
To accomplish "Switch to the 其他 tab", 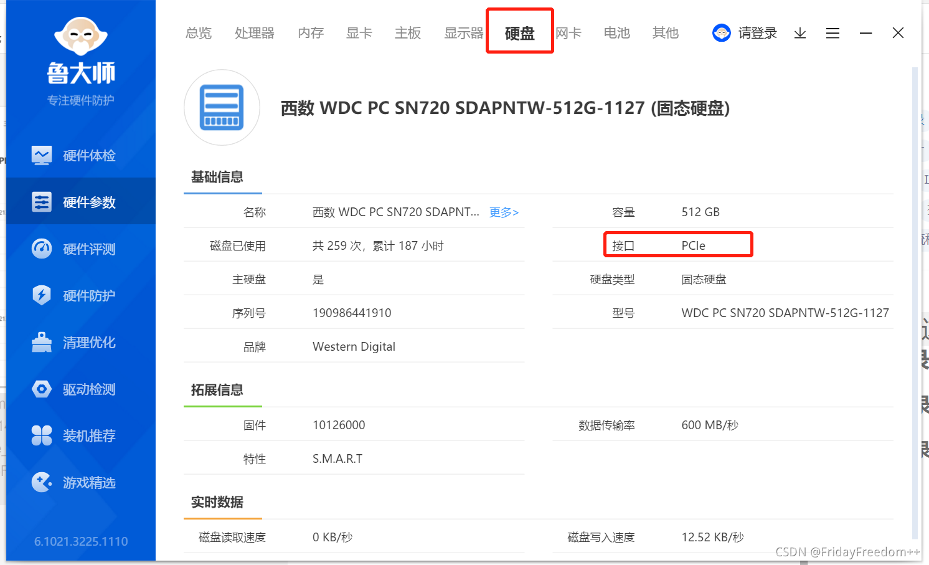I will (666, 33).
